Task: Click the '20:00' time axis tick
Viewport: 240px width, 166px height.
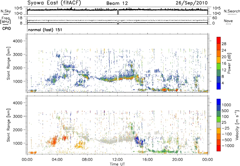Action: [177, 160]
